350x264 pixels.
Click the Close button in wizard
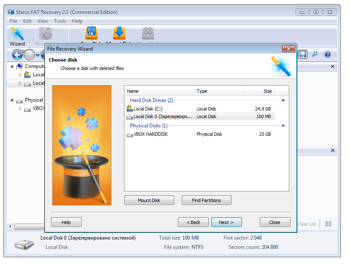[x=275, y=222]
